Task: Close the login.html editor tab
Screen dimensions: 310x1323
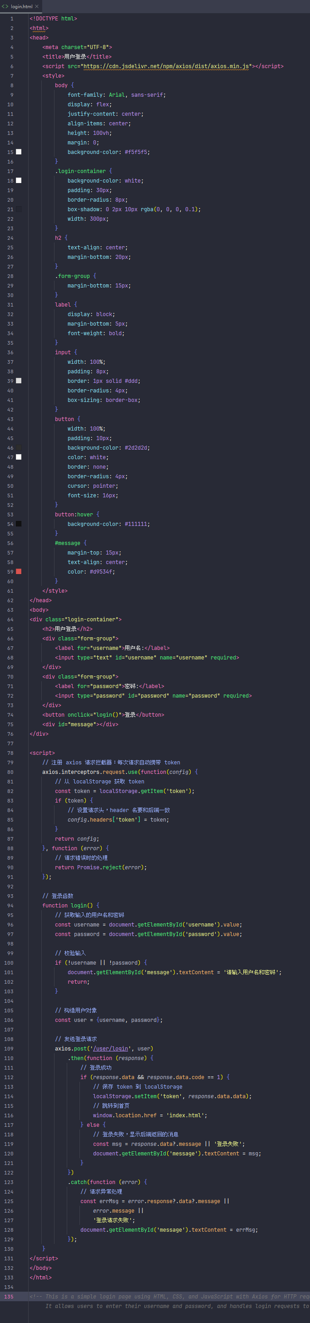Action: (x=37, y=7)
